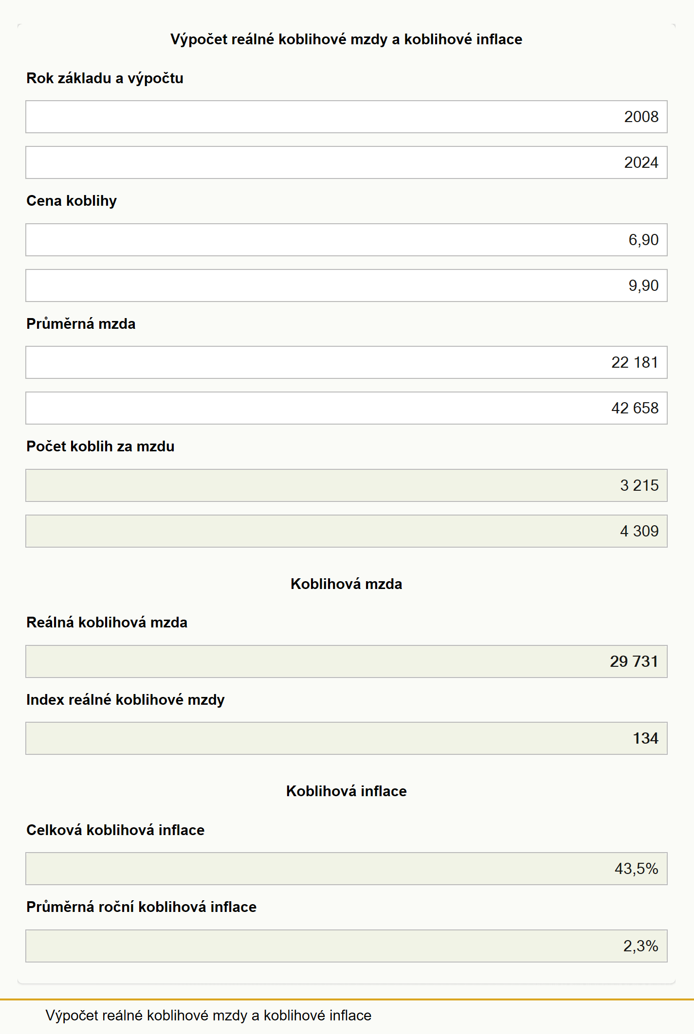Click the 'Koblihová mzda' section heading

pos(347,584)
